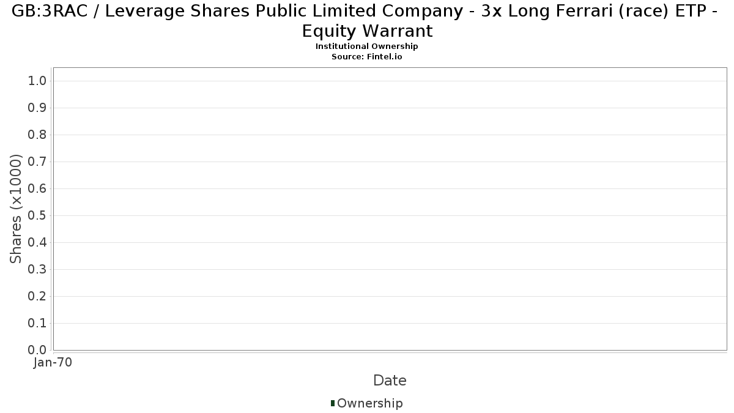Click the 0.7 y-axis tick label
The width and height of the screenshot is (734, 413).
(x=37, y=162)
